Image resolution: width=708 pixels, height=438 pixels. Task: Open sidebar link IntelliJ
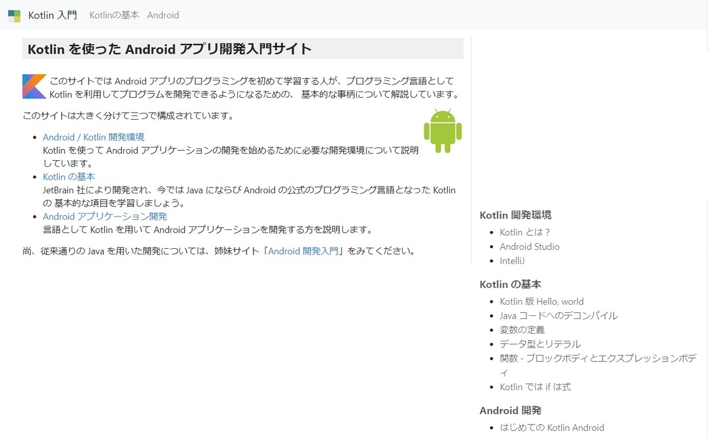click(x=512, y=261)
